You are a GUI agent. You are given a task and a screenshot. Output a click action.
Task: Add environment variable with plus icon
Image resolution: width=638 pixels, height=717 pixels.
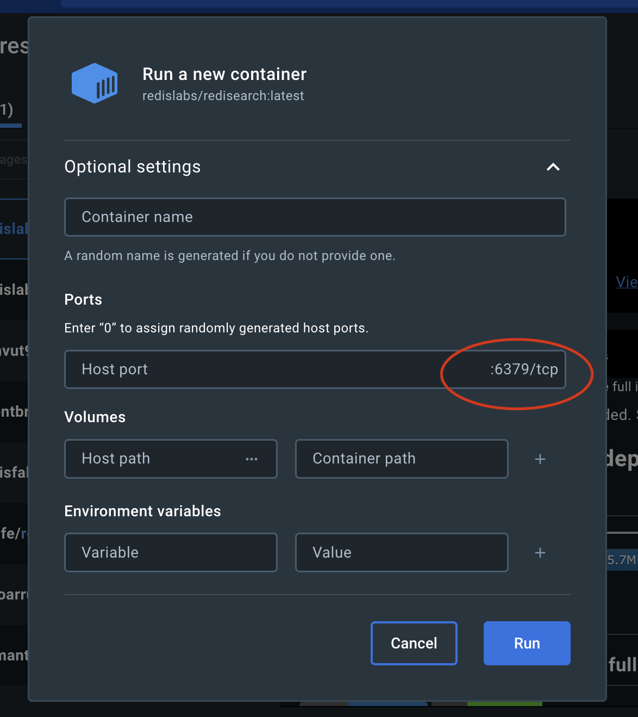pos(540,553)
